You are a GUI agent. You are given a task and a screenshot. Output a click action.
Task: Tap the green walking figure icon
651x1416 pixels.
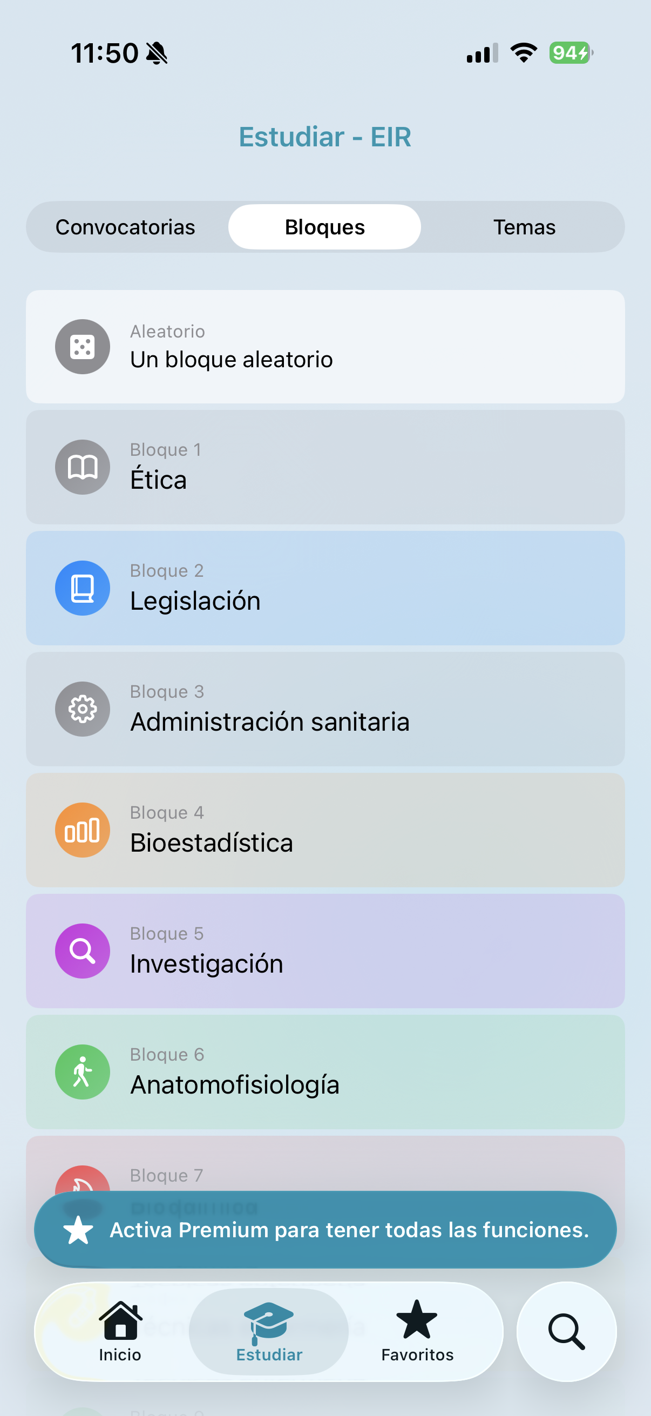click(83, 1072)
